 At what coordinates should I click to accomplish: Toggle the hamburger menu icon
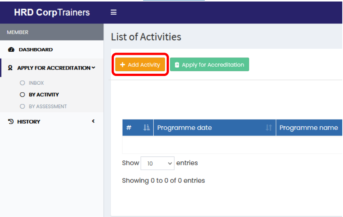(x=113, y=12)
